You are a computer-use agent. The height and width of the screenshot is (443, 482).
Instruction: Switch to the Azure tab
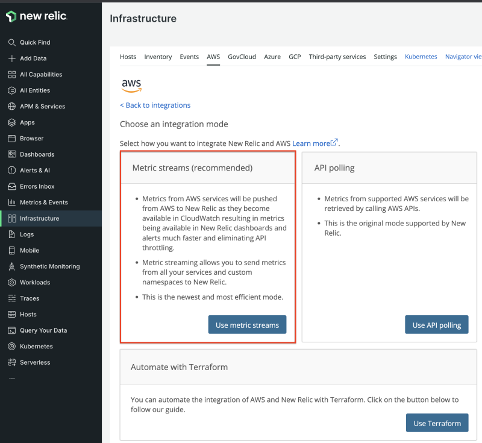(272, 56)
